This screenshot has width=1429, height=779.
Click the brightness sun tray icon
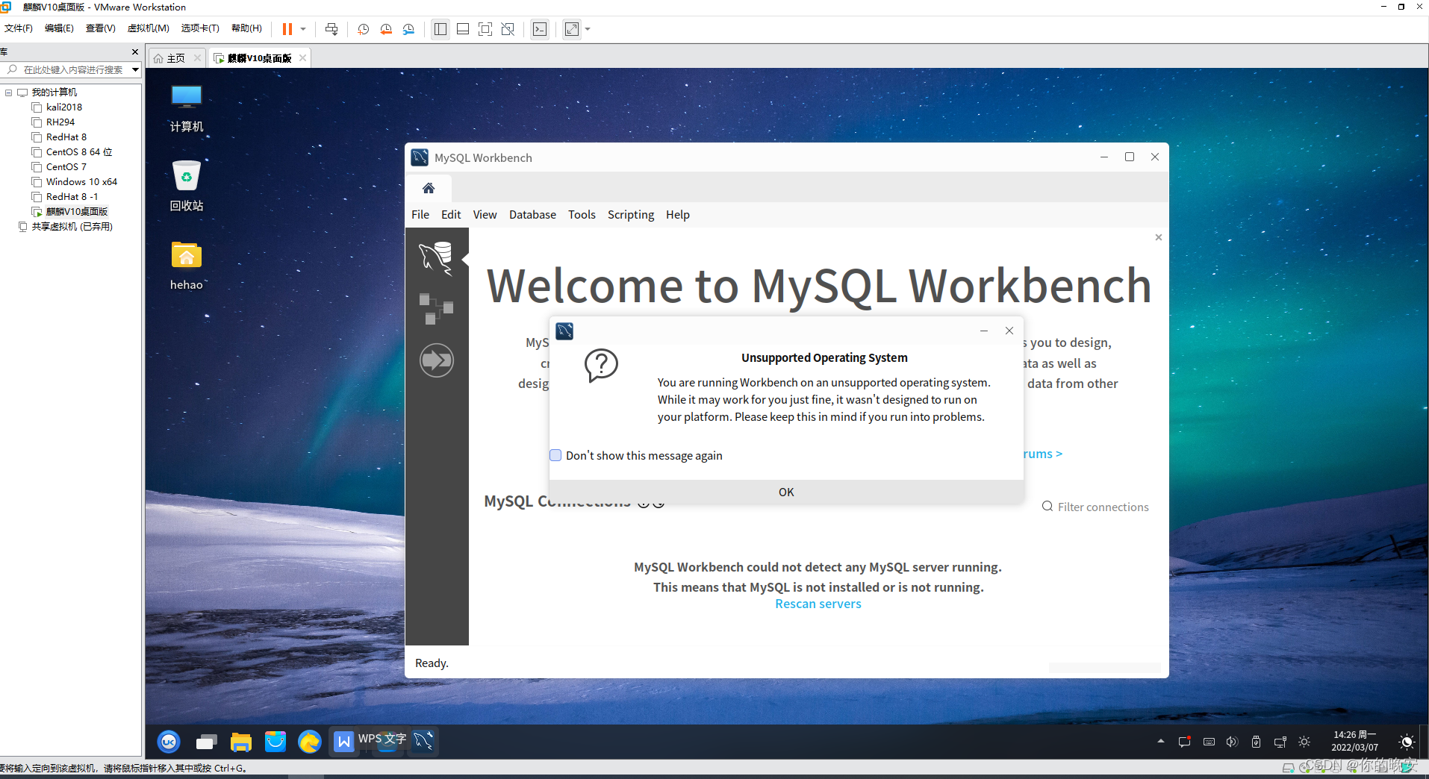(x=1304, y=742)
